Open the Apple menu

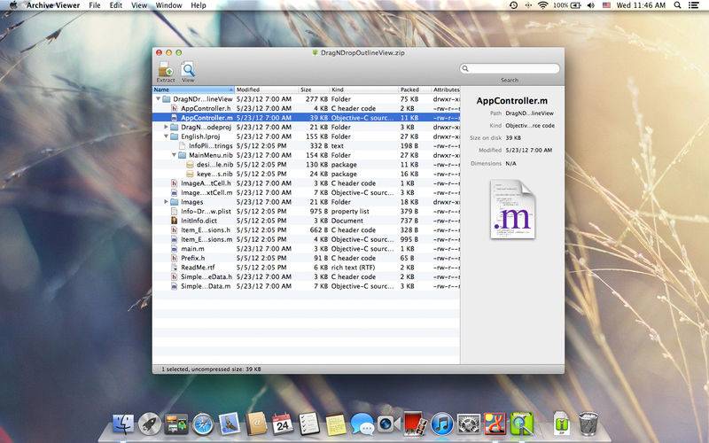coord(13,5)
